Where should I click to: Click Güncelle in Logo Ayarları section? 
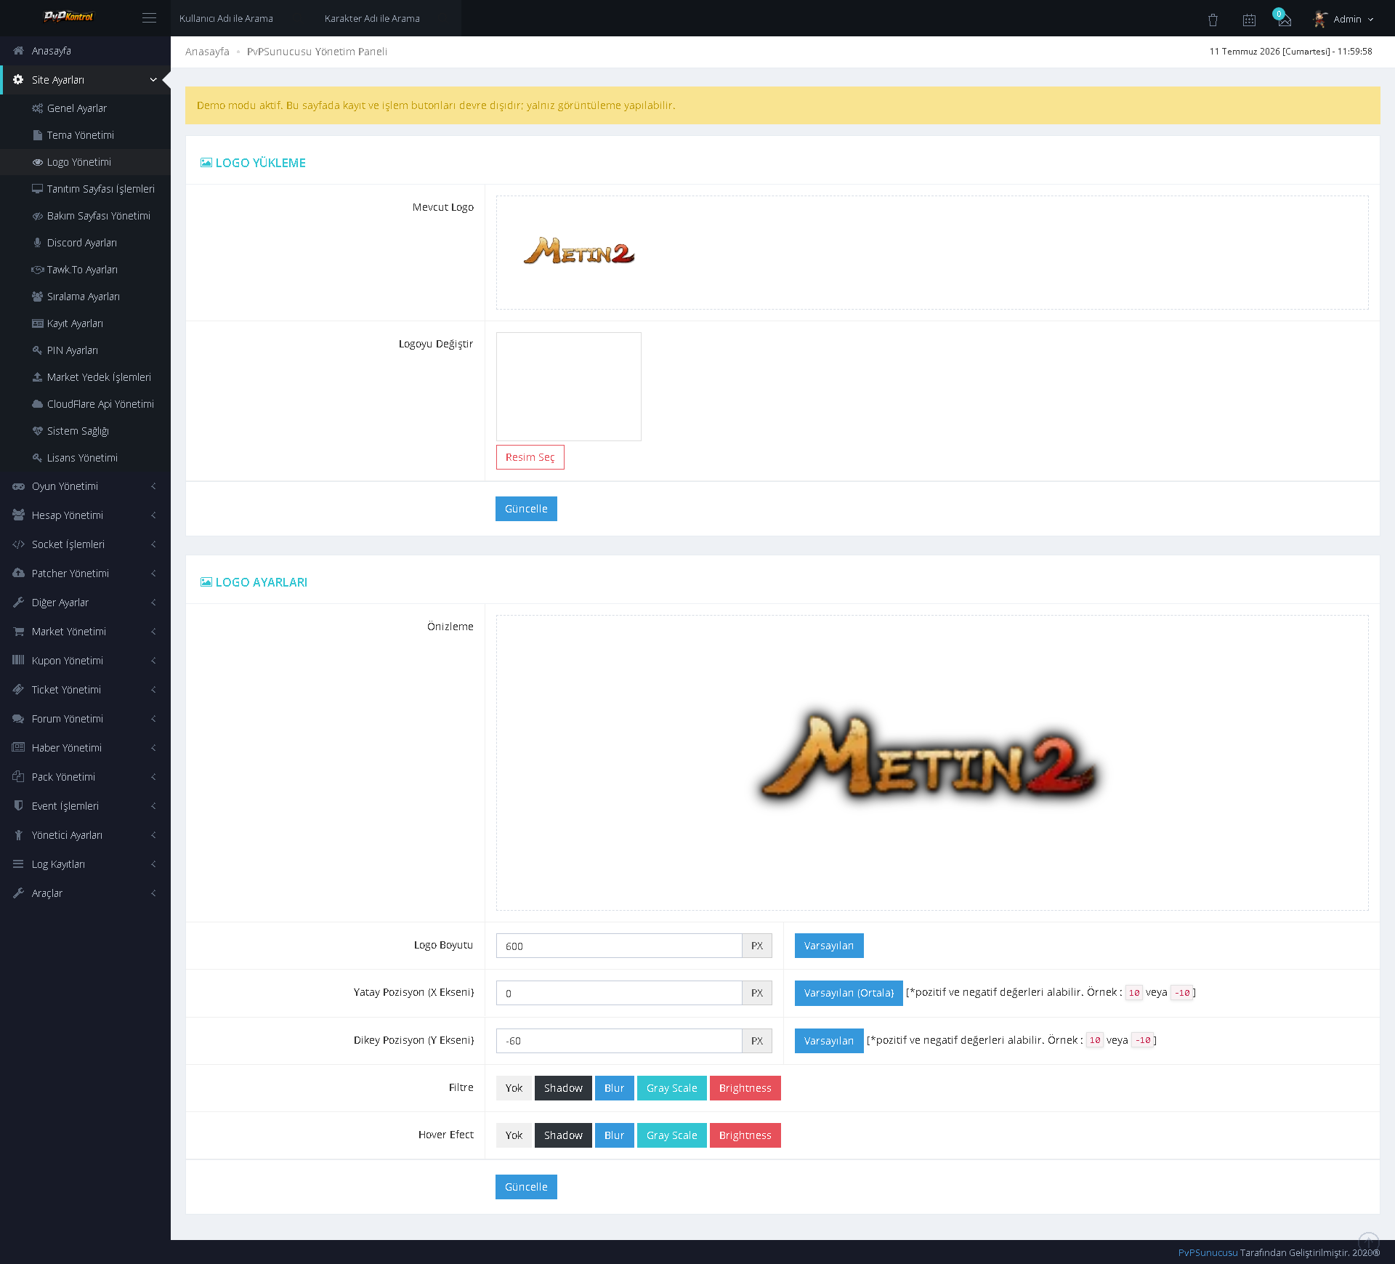(x=526, y=1187)
